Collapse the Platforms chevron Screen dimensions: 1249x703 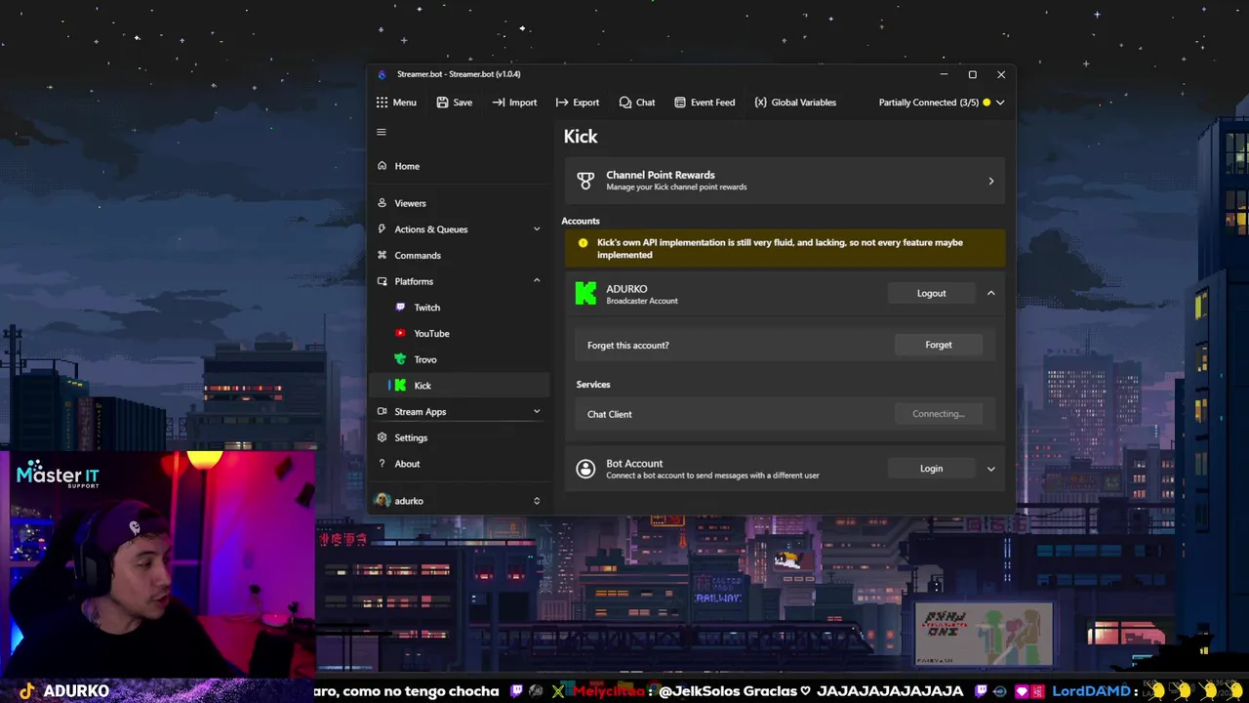[x=537, y=281]
